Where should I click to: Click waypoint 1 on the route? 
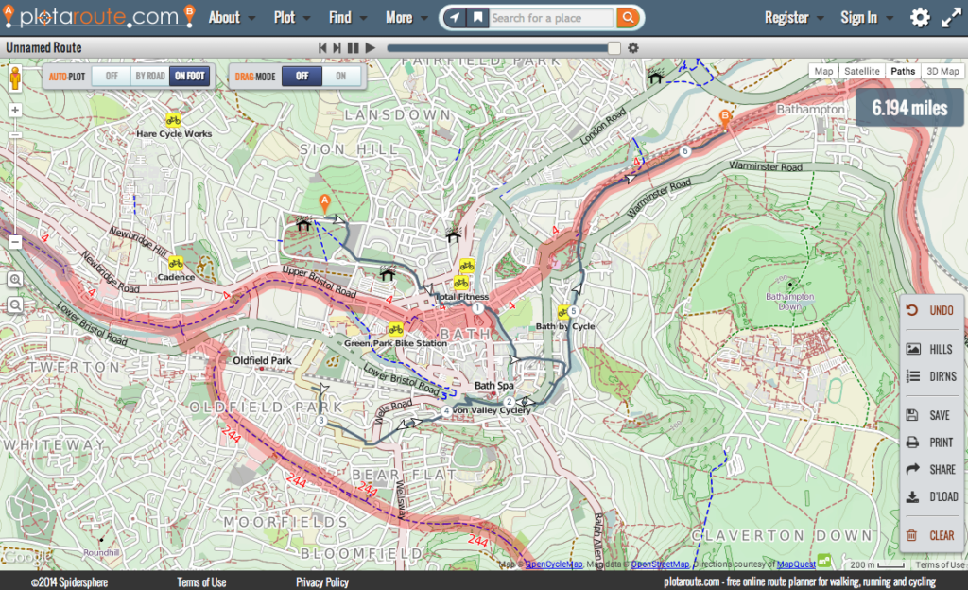click(x=477, y=308)
